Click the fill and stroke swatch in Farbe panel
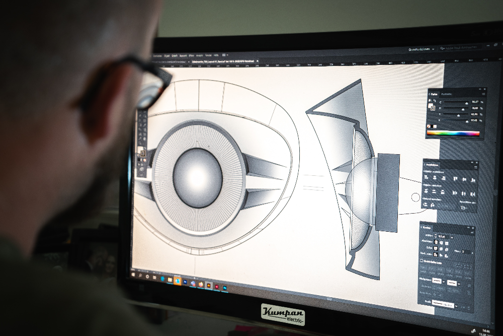This screenshot has height=336, width=503. (x=432, y=107)
